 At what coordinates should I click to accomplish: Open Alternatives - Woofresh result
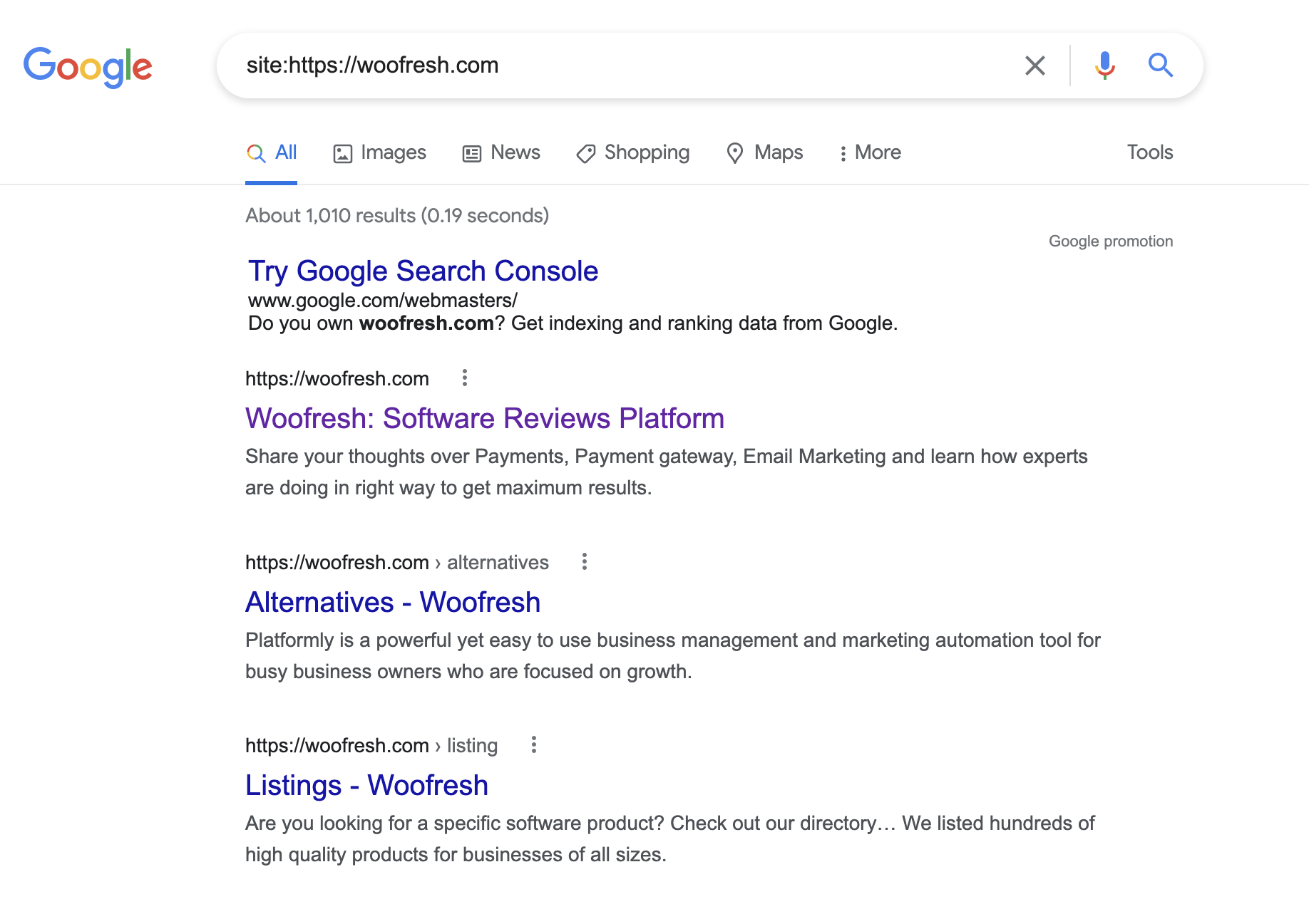coord(393,602)
